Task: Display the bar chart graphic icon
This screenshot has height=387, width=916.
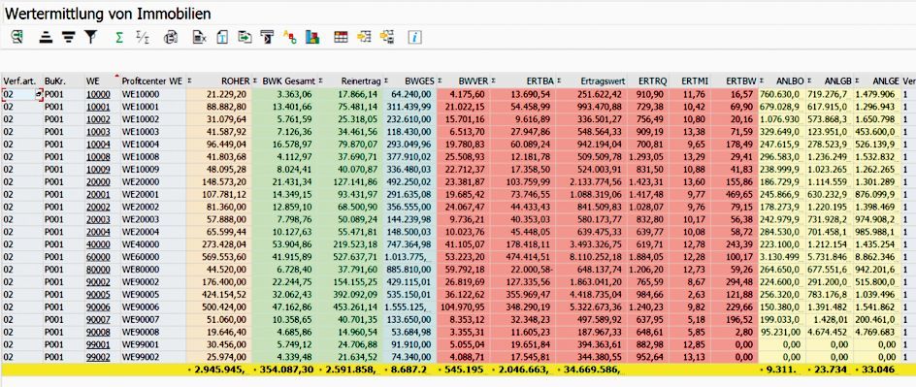Action: point(312,38)
